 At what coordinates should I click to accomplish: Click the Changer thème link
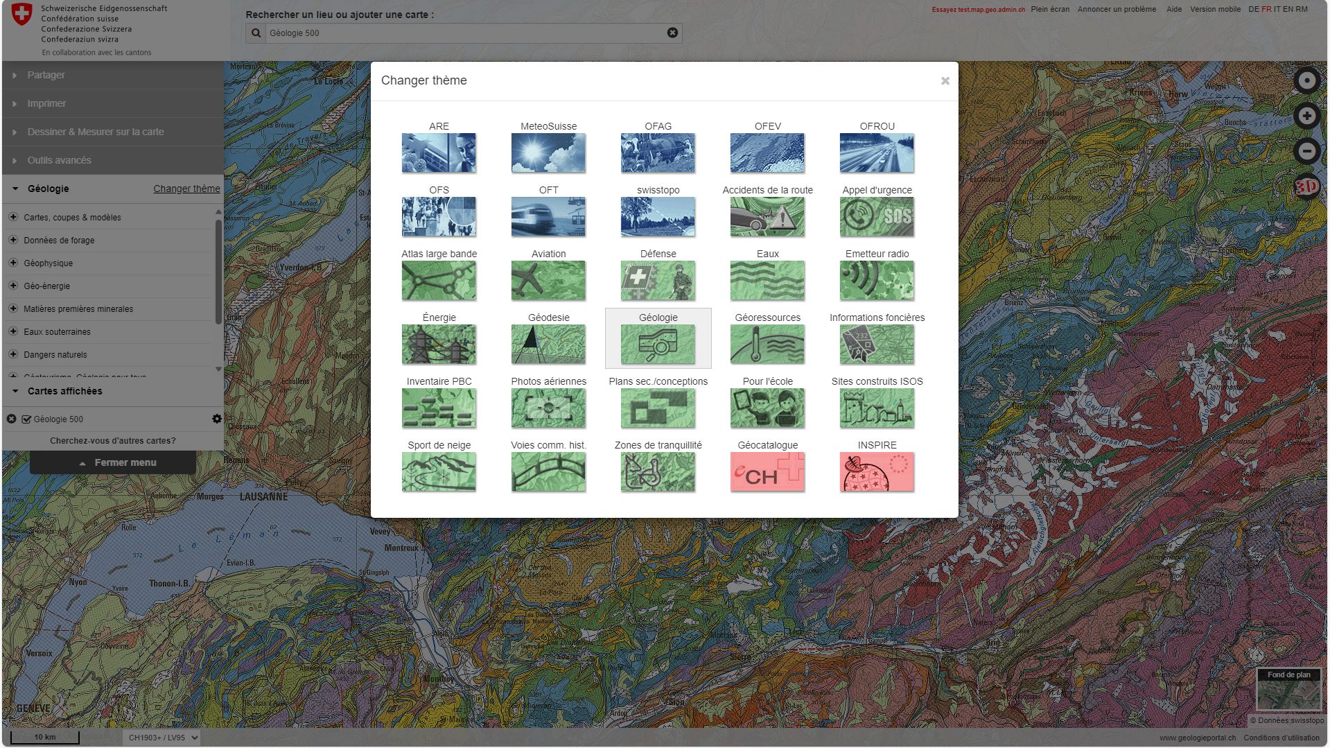(186, 189)
